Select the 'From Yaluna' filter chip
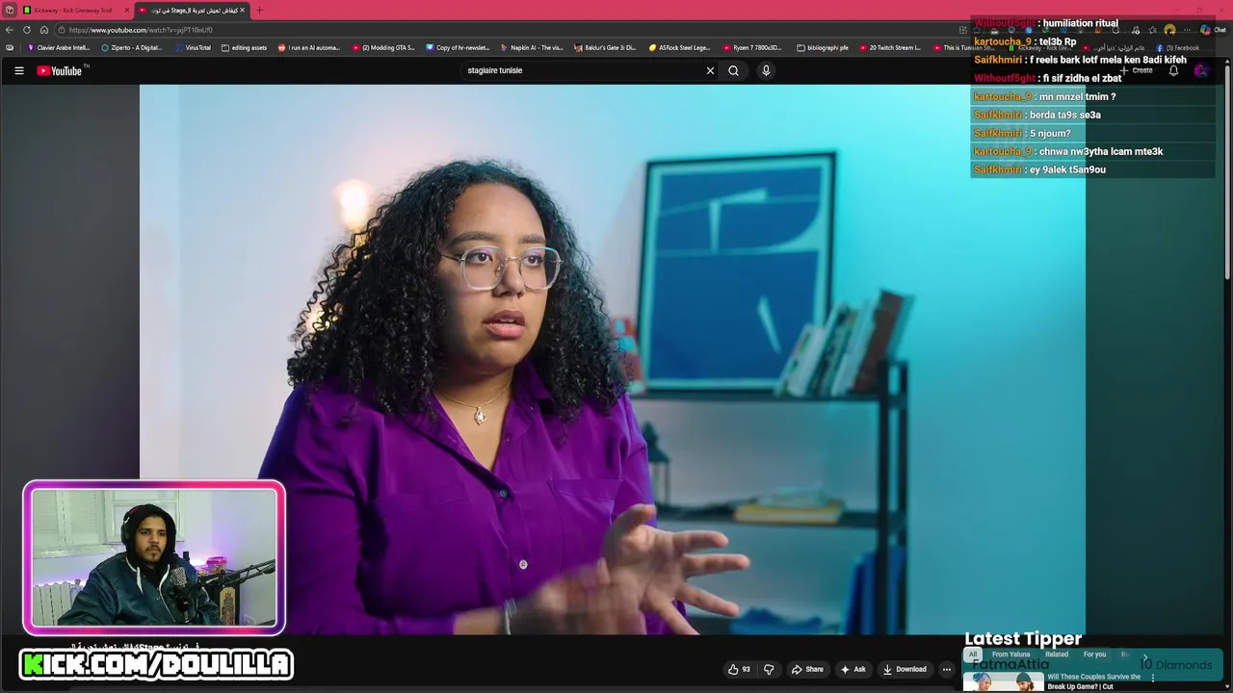The height and width of the screenshot is (693, 1233). click(x=1010, y=654)
